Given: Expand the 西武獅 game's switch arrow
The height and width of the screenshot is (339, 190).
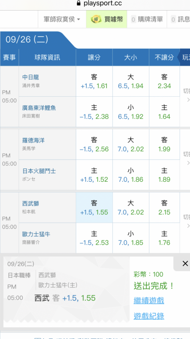Looking at the screenshot, I should (x=189, y=226).
